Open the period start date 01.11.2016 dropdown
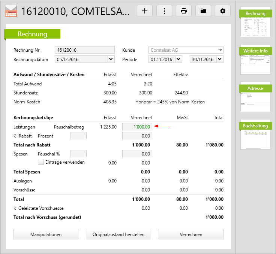The width and height of the screenshot is (276, 254). pyautogui.click(x=178, y=59)
